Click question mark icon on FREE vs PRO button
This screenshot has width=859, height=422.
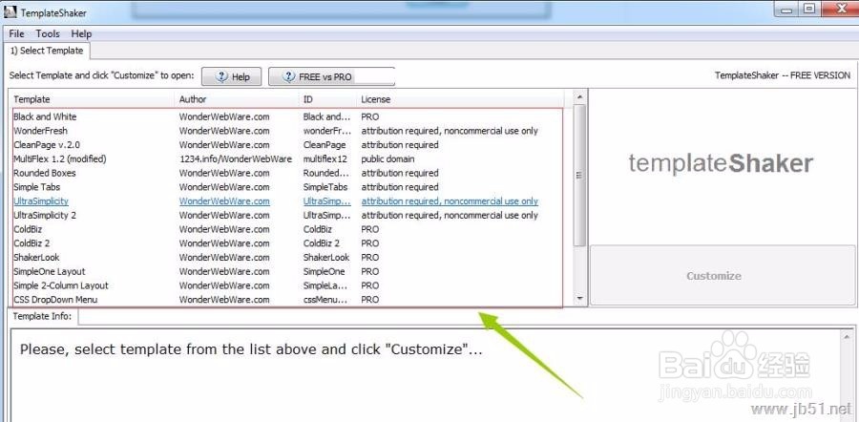288,76
